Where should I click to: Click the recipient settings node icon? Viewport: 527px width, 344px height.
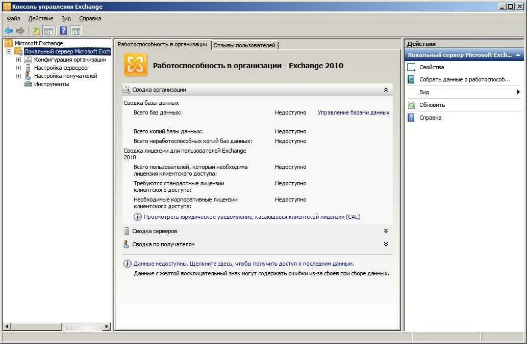28,76
